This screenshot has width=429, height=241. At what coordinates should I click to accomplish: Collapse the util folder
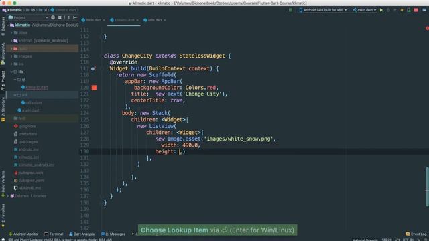[x=15, y=95]
